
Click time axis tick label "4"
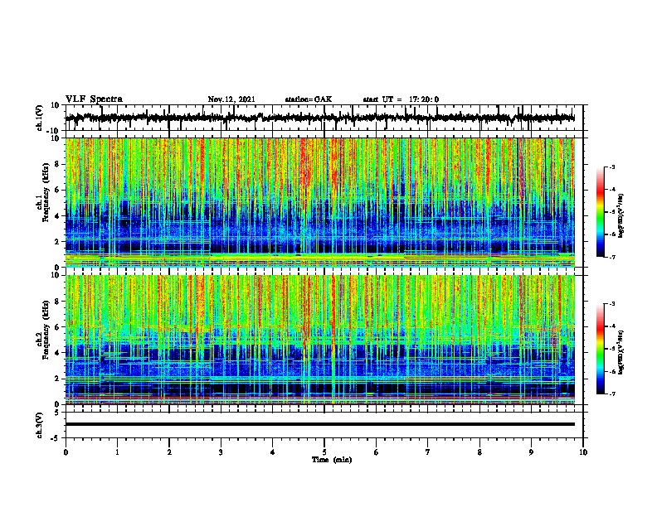(x=272, y=452)
